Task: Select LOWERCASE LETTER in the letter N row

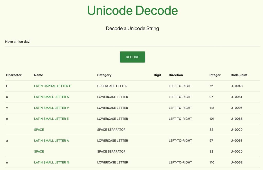Action: click(112, 163)
